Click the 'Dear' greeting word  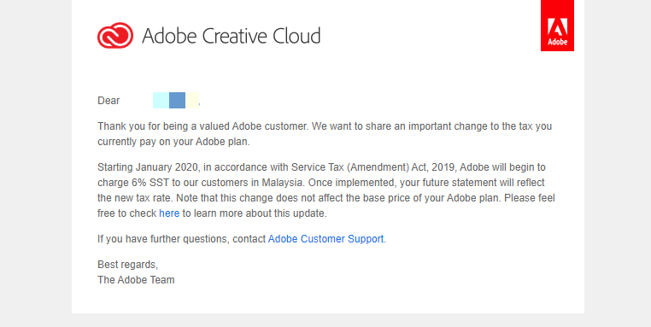click(108, 101)
